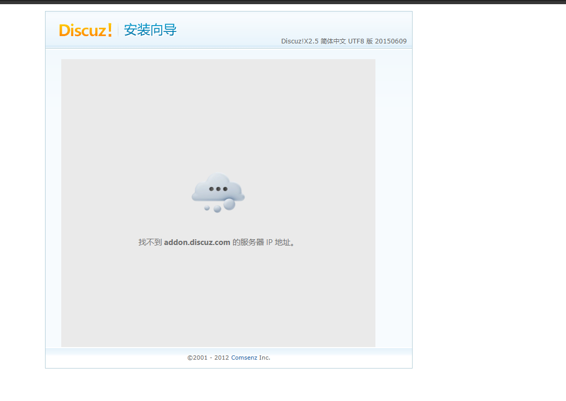Click the Discuz!X2.5 version text
Image resolution: width=566 pixels, height=401 pixels.
click(x=343, y=41)
